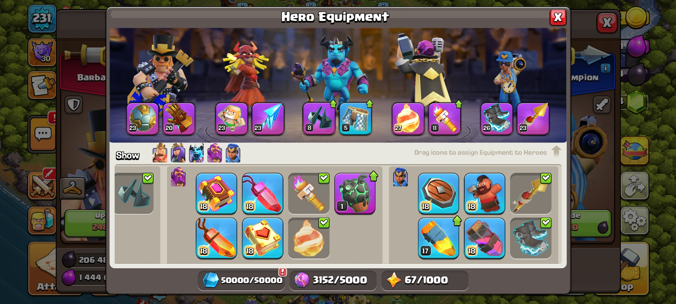Select the Eternal Tome equipment icon
The image size is (676, 304).
click(216, 194)
